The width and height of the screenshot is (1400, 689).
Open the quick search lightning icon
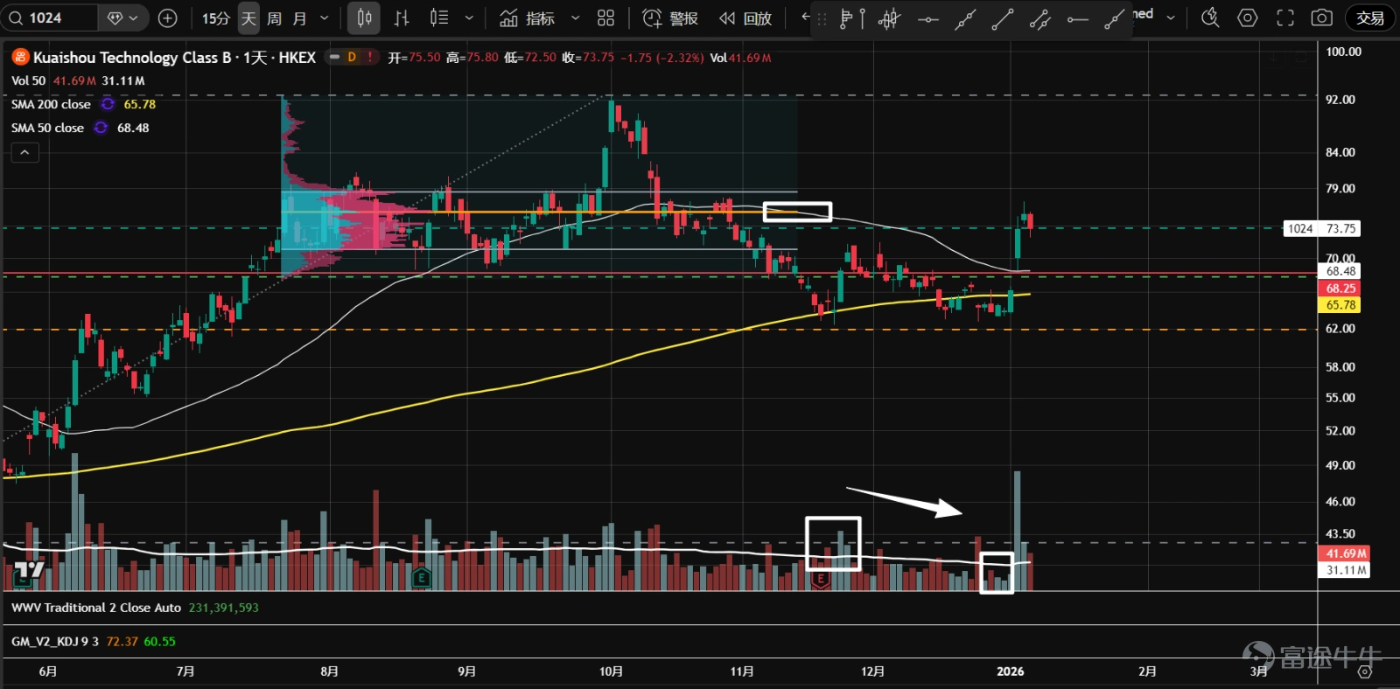coord(1210,17)
